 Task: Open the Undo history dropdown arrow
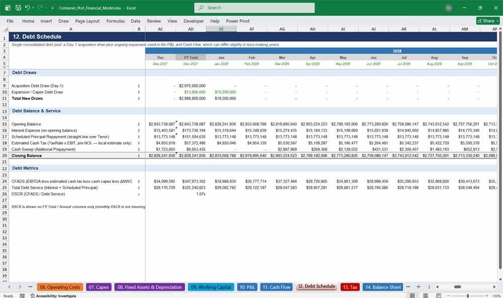point(33,8)
